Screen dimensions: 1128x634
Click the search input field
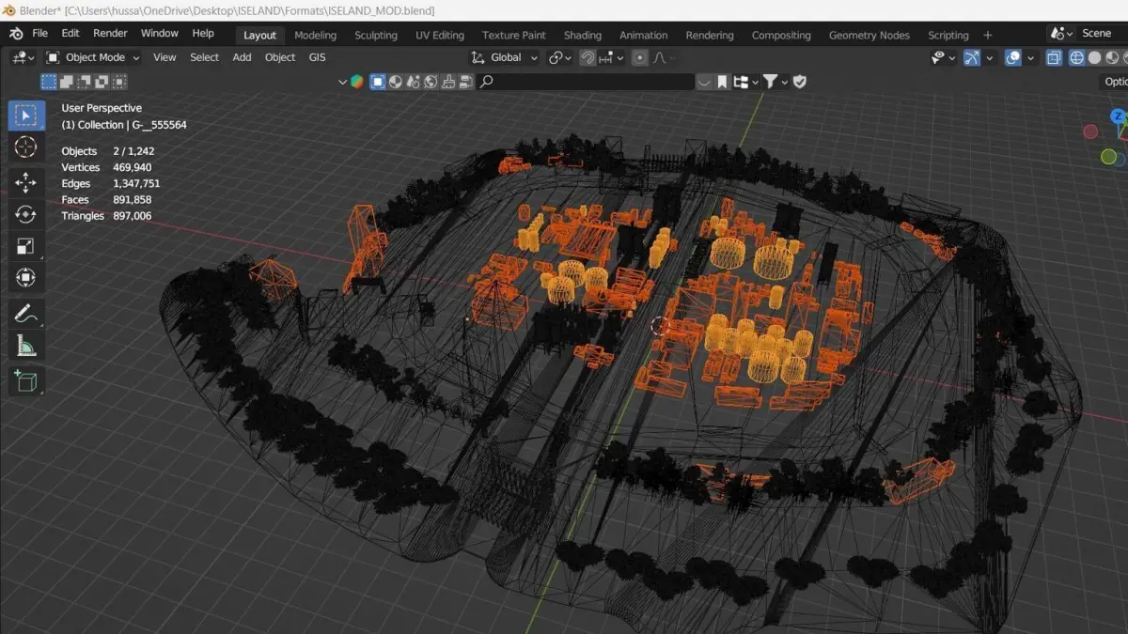(586, 82)
